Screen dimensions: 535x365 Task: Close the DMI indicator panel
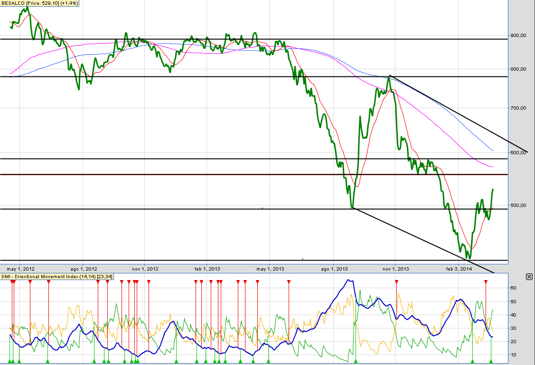tap(529, 277)
